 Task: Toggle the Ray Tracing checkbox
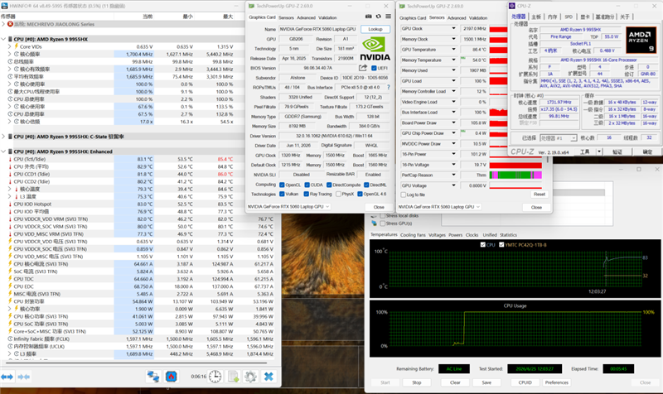[306, 194]
